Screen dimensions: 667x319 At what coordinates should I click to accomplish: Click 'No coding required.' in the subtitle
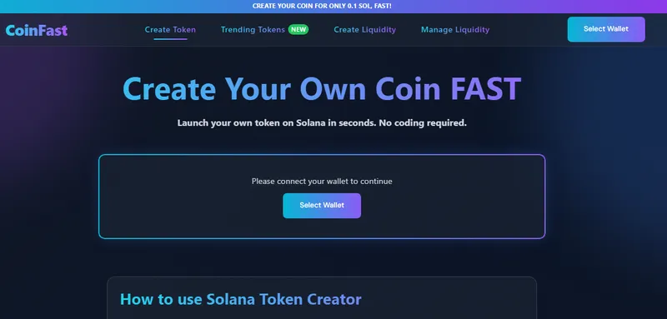click(423, 123)
